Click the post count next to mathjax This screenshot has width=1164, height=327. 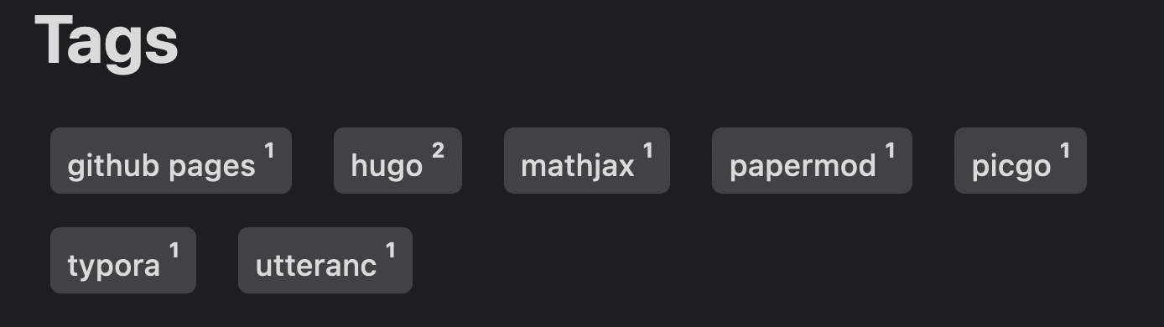point(647,151)
